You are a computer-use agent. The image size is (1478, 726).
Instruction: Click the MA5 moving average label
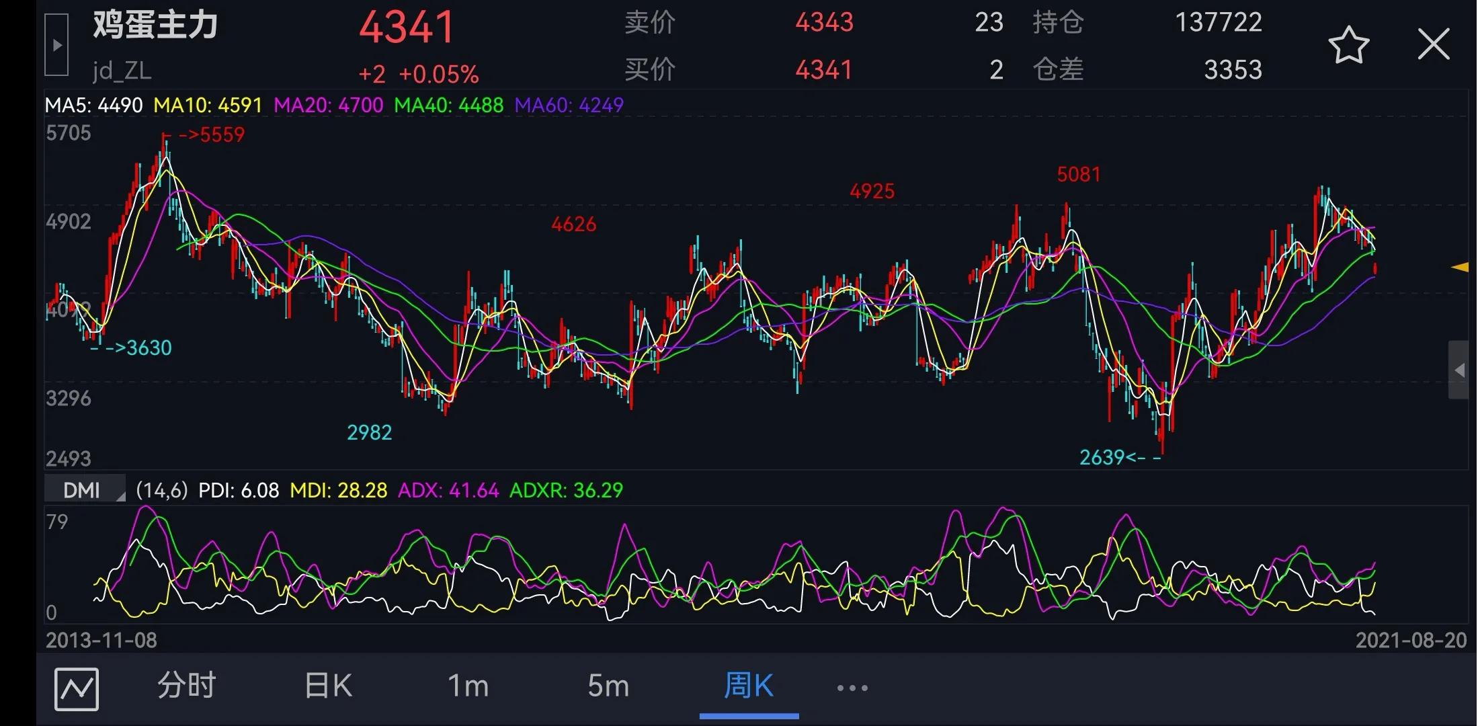tap(93, 106)
